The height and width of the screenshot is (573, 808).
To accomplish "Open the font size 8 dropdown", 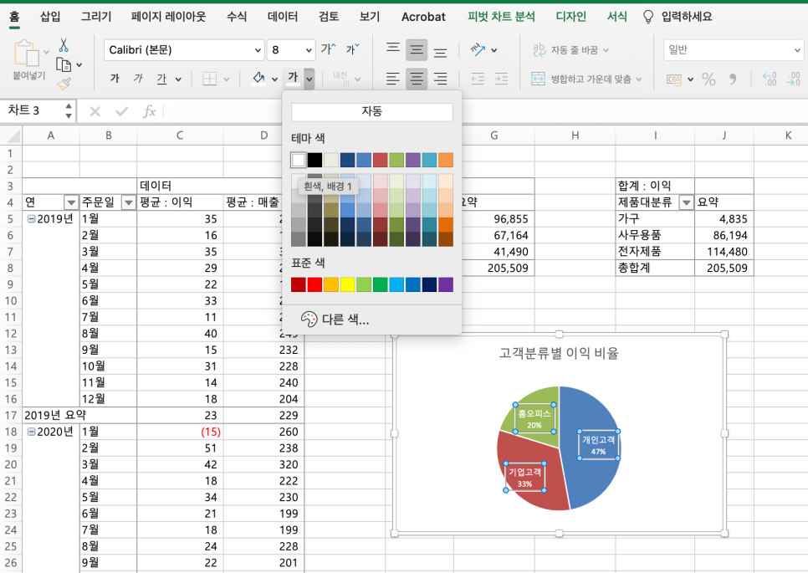I will (309, 50).
